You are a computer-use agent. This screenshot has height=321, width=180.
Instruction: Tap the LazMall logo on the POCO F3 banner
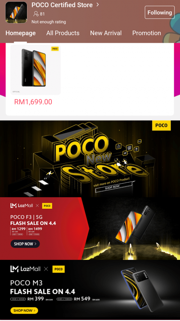pos(22,205)
